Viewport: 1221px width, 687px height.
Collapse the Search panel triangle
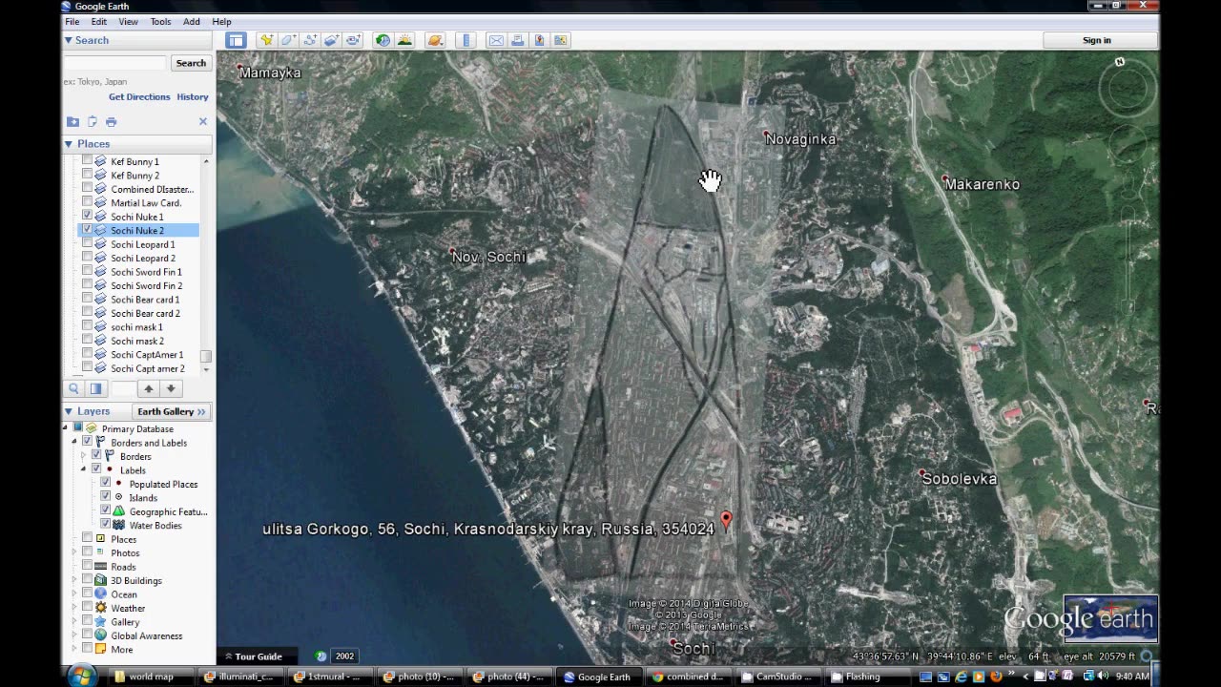point(69,40)
